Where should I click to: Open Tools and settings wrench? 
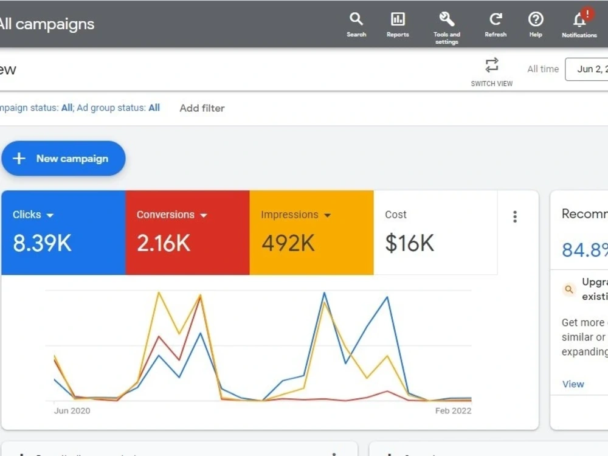(447, 27)
